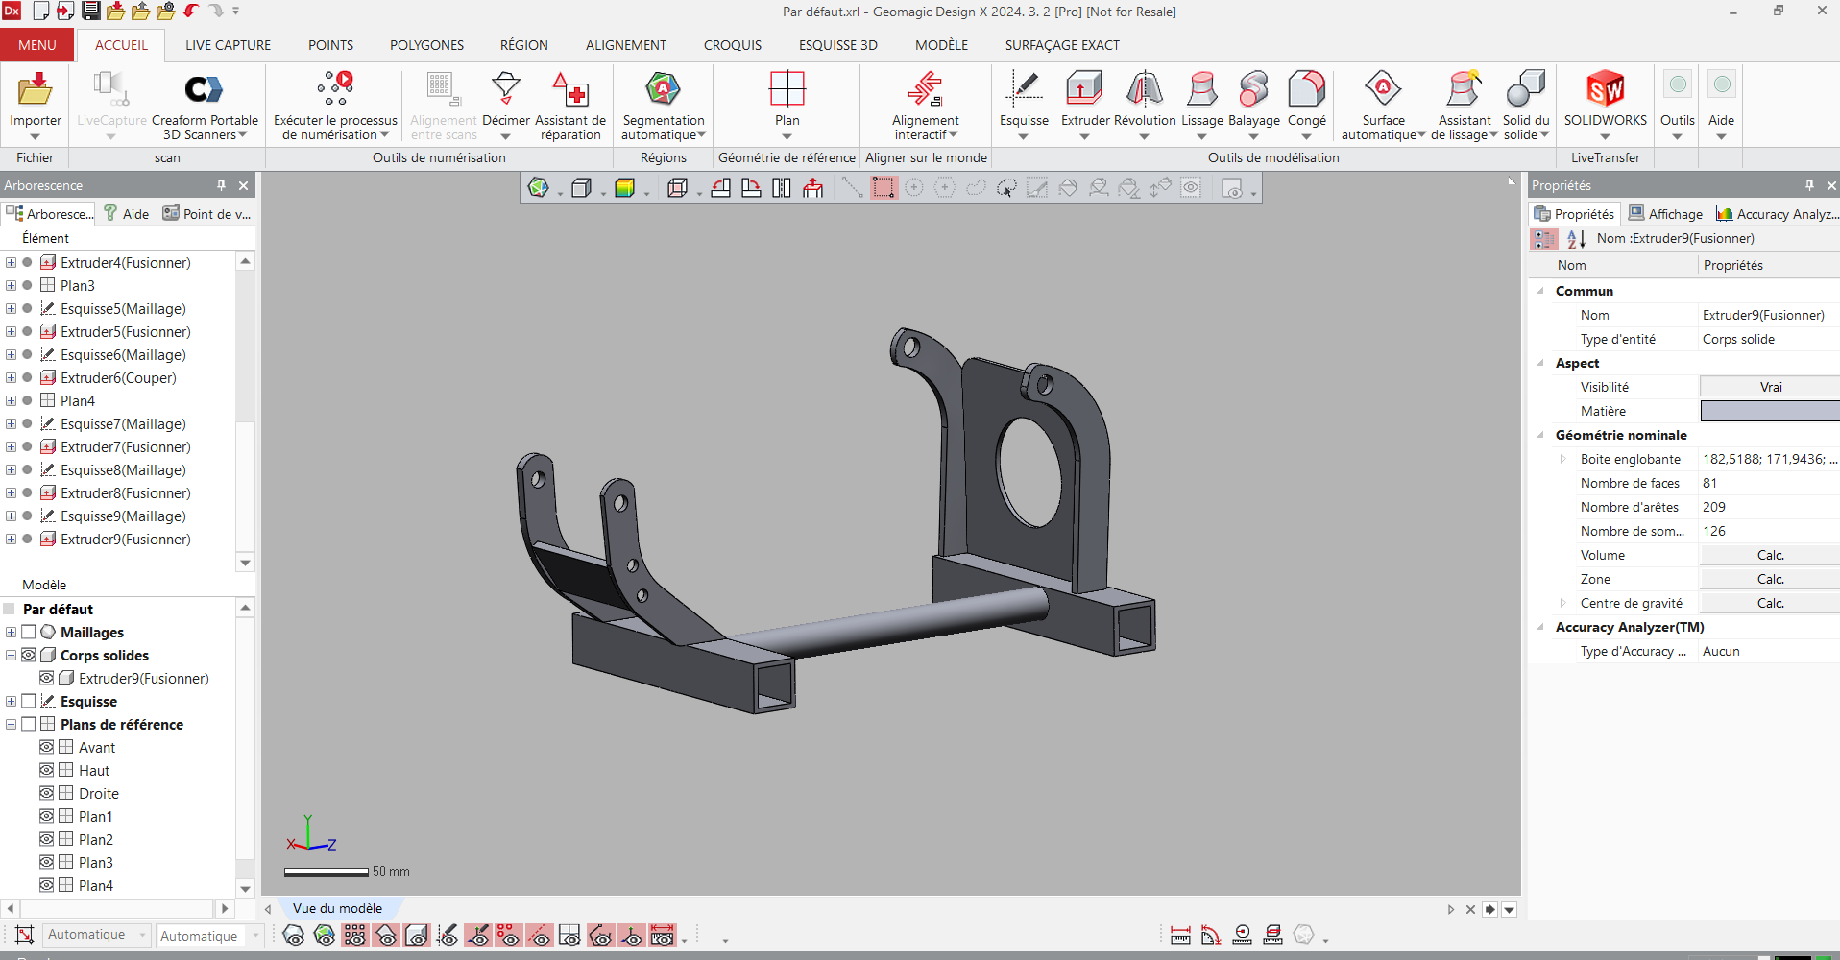Switch to the MODÈLE ribbon tab
The height and width of the screenshot is (960, 1840).
click(941, 45)
